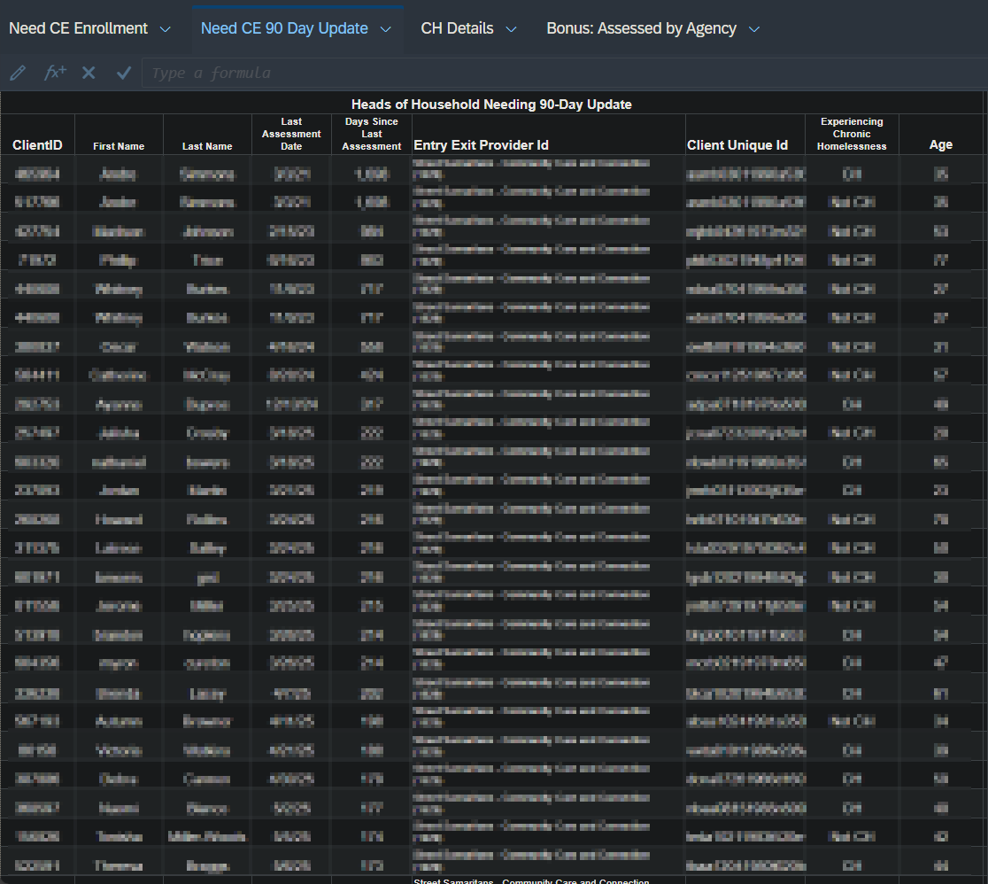
Task: Open the Need CE 90 Day Update chevron menu
Action: 385,29
